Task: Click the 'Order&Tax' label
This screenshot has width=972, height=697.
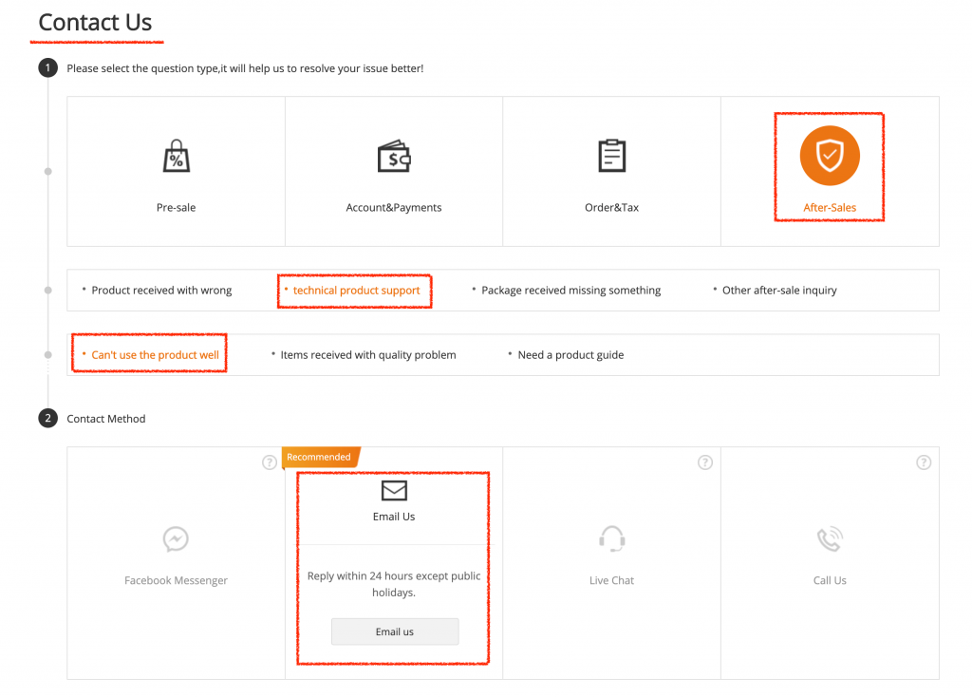Action: [611, 208]
